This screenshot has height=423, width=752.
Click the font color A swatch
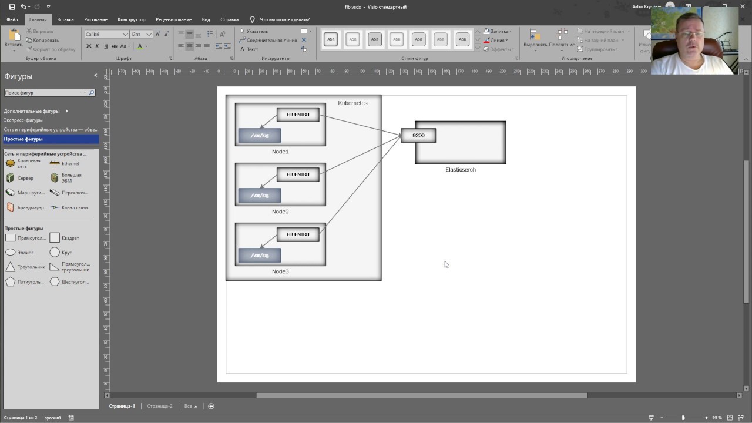coord(140,46)
